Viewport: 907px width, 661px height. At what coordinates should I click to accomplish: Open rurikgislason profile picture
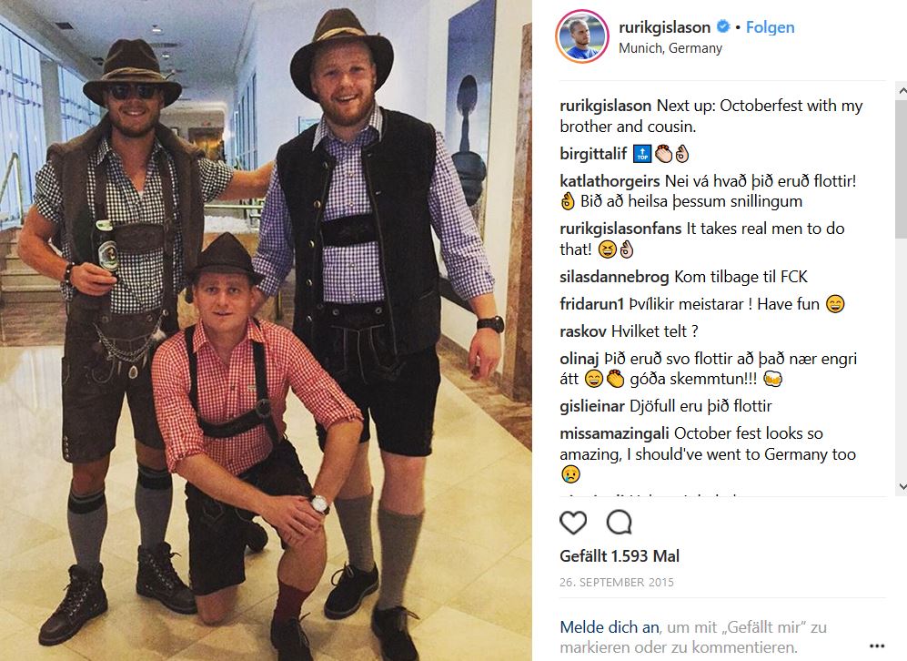[582, 36]
